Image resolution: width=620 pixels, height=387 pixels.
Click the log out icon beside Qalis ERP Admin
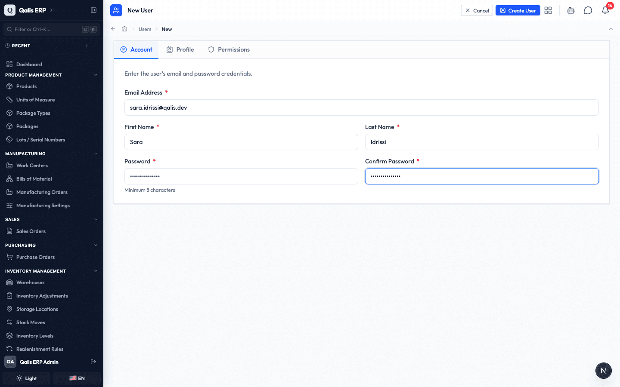point(93,362)
